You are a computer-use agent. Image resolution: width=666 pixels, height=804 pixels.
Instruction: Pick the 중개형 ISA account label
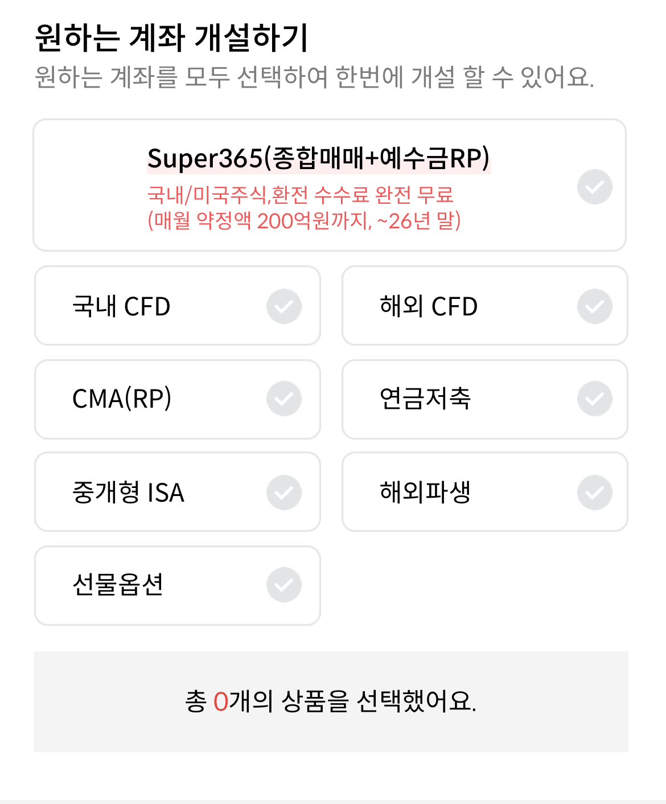(x=128, y=493)
